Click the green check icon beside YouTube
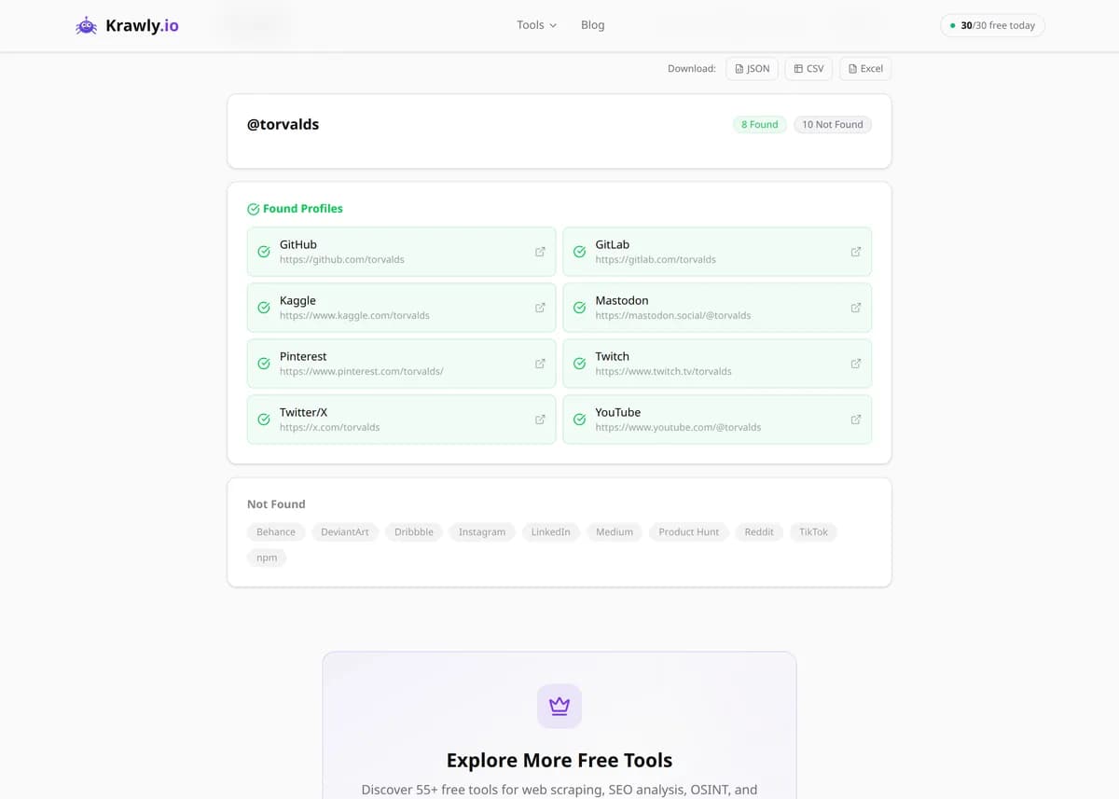The height and width of the screenshot is (799, 1119). click(579, 420)
